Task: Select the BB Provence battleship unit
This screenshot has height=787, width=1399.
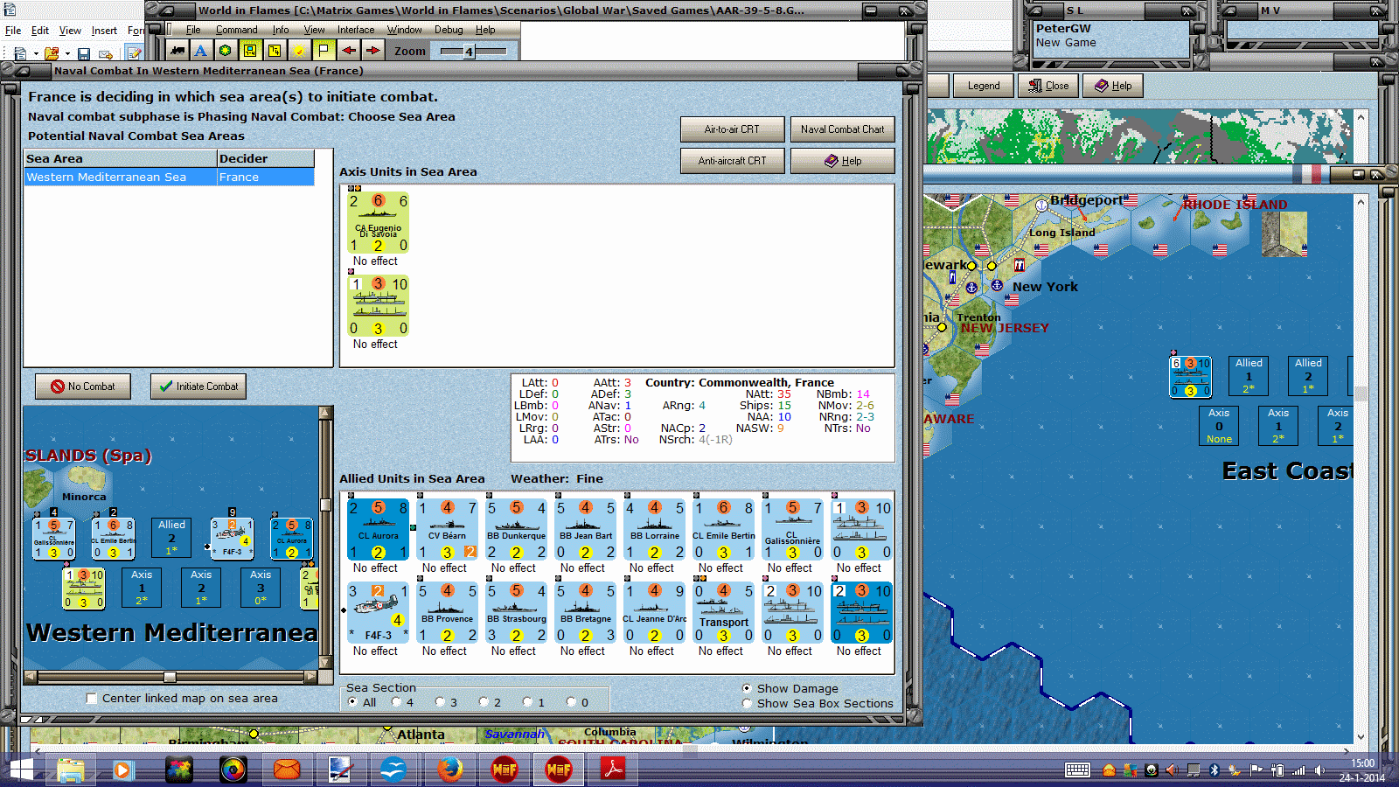Action: point(448,613)
